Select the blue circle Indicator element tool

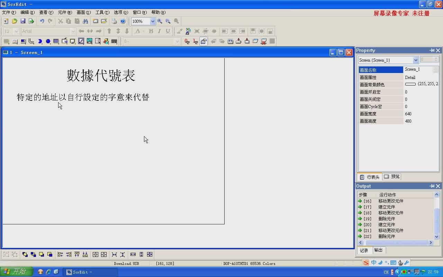(48, 41)
